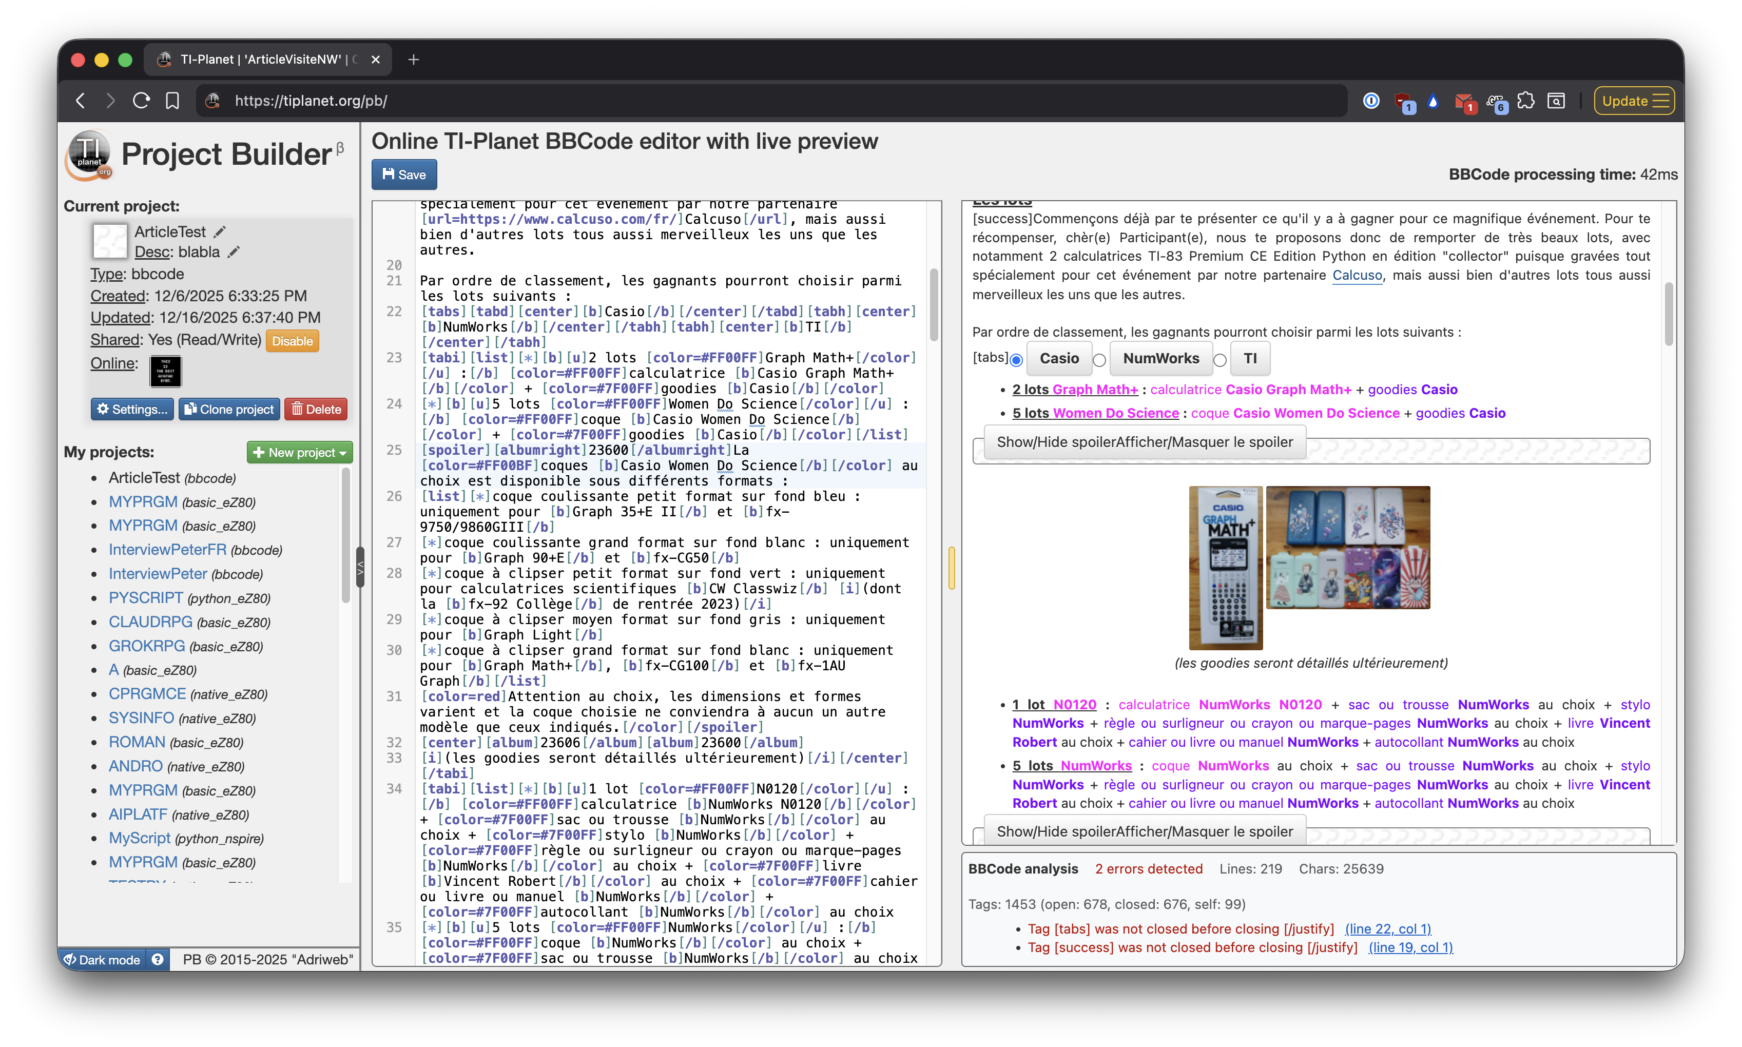Collapse the sidebar with the divider handle arrow

click(x=360, y=568)
